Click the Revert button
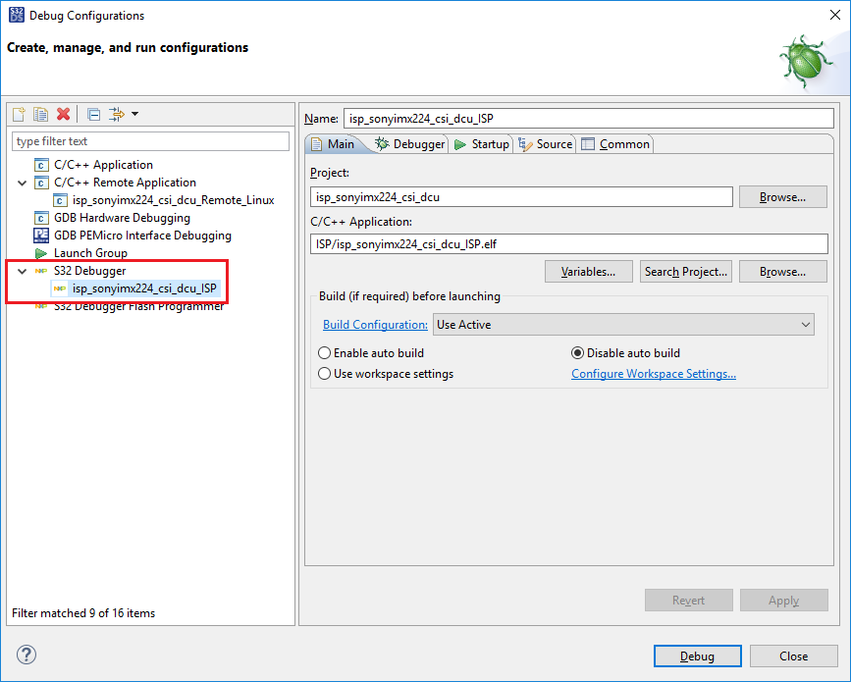Viewport: 851px width, 682px height. click(x=689, y=601)
